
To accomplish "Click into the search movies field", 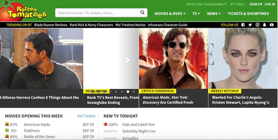I will [x=97, y=13].
